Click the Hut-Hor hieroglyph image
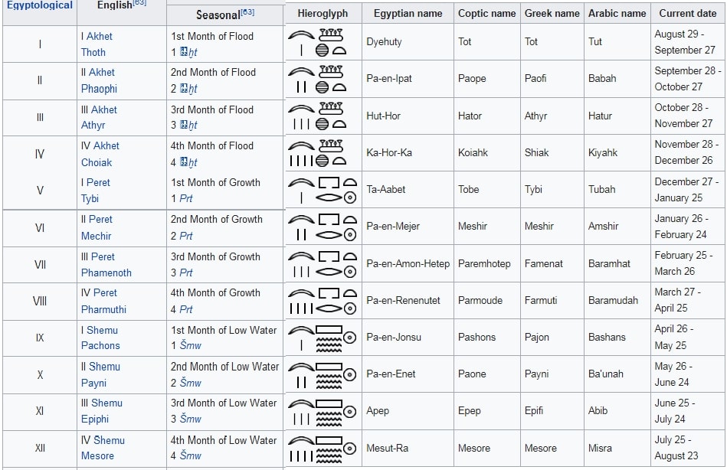Viewport: 727px width, 470px height. click(x=317, y=116)
